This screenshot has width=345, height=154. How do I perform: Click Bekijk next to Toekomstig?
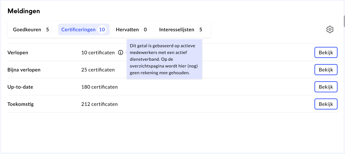[326, 104]
